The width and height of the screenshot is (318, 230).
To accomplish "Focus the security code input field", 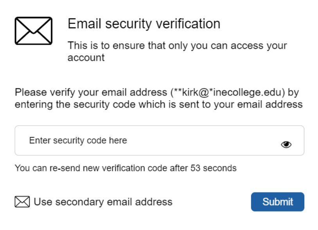I will pyautogui.click(x=160, y=140).
